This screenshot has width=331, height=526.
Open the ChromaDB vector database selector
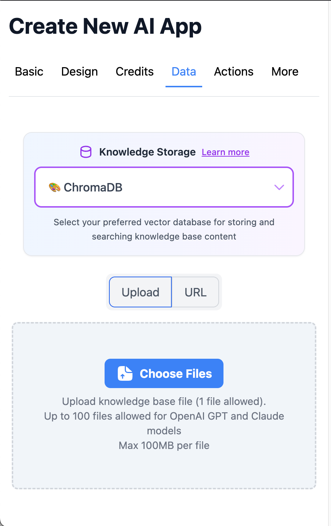(164, 187)
